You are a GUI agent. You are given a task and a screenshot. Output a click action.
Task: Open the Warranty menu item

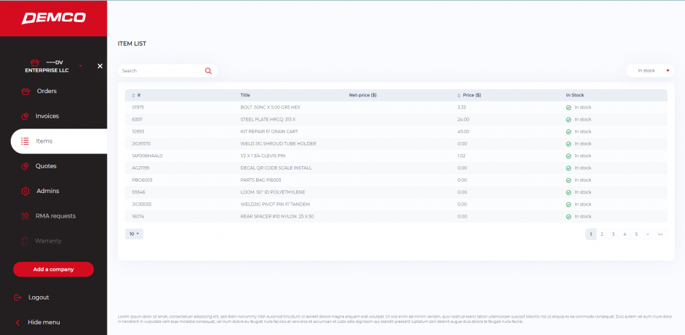(x=48, y=241)
